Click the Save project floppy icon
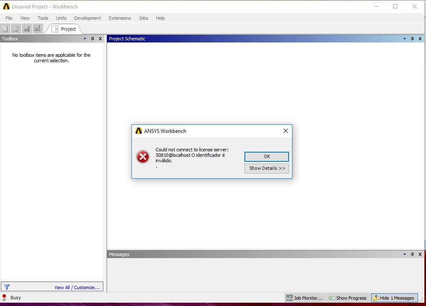 27,29
